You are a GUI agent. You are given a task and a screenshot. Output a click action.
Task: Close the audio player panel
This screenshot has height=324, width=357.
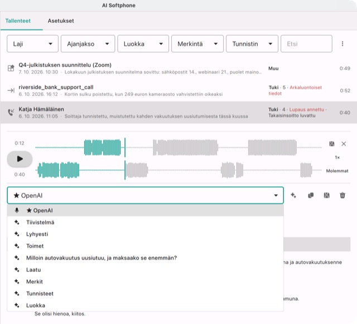pos(344,144)
